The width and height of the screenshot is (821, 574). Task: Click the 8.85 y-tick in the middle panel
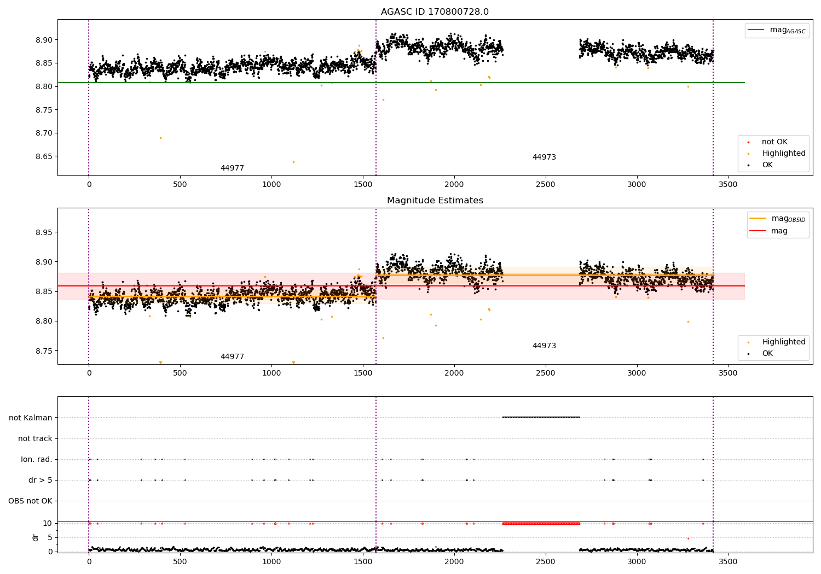(44, 291)
